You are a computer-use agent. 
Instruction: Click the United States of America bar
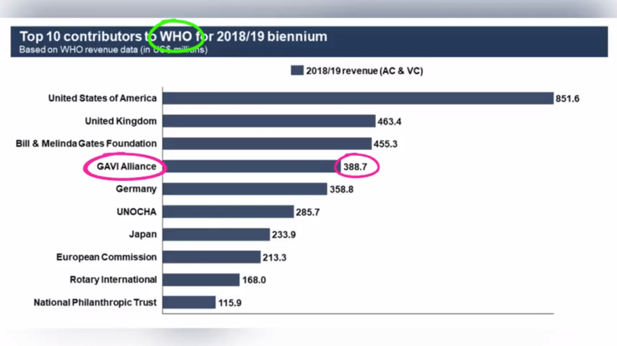[x=358, y=98]
